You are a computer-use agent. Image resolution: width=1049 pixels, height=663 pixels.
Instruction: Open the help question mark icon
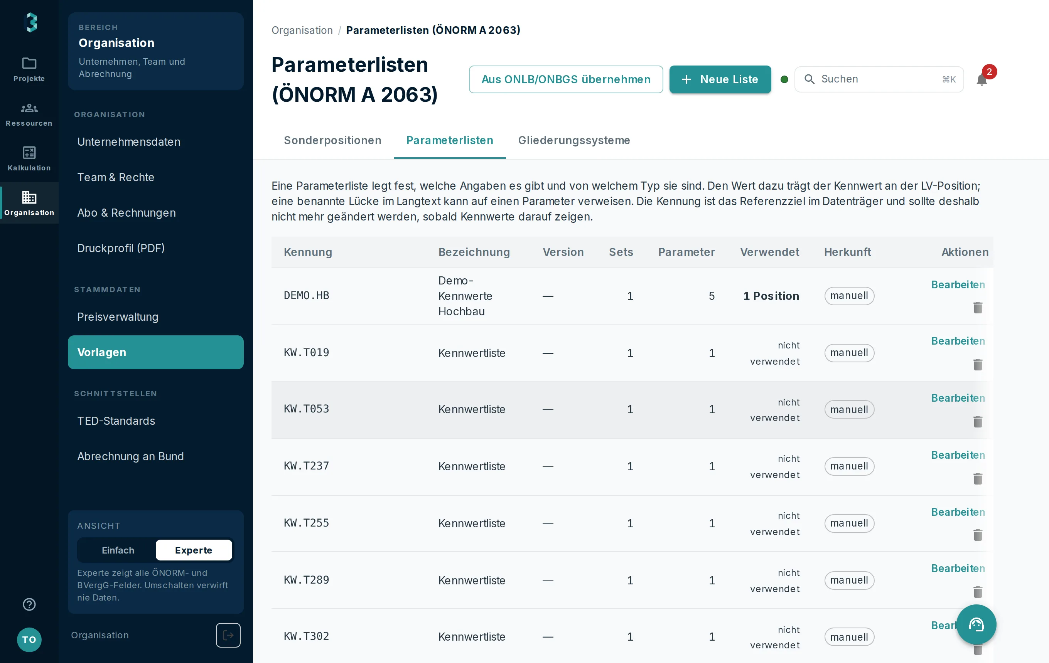pos(29,604)
